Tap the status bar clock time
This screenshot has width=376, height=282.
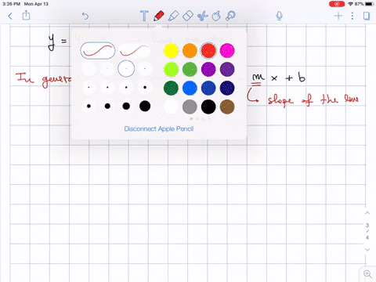click(x=11, y=4)
